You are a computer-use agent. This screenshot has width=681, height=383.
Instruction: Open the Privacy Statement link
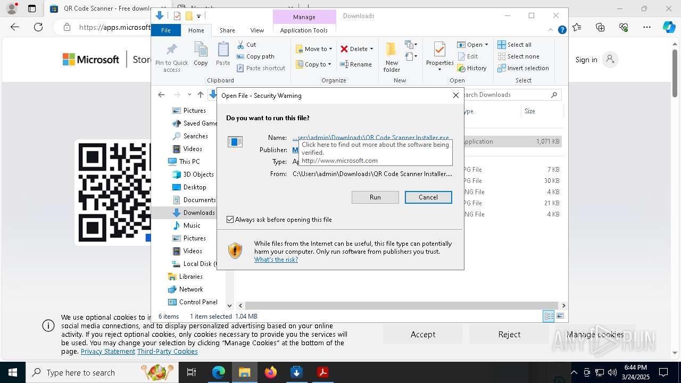click(108, 352)
